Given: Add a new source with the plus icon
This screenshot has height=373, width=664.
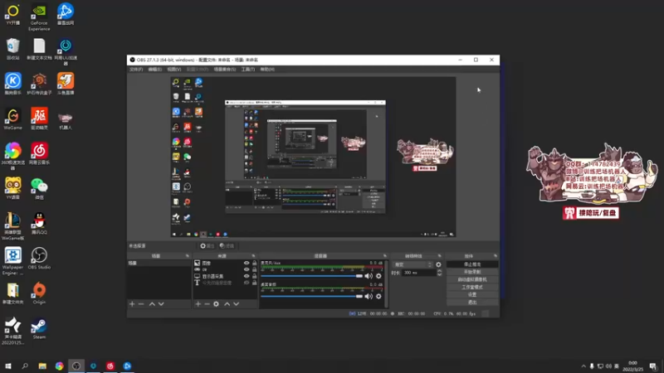Looking at the screenshot, I should pos(198,304).
